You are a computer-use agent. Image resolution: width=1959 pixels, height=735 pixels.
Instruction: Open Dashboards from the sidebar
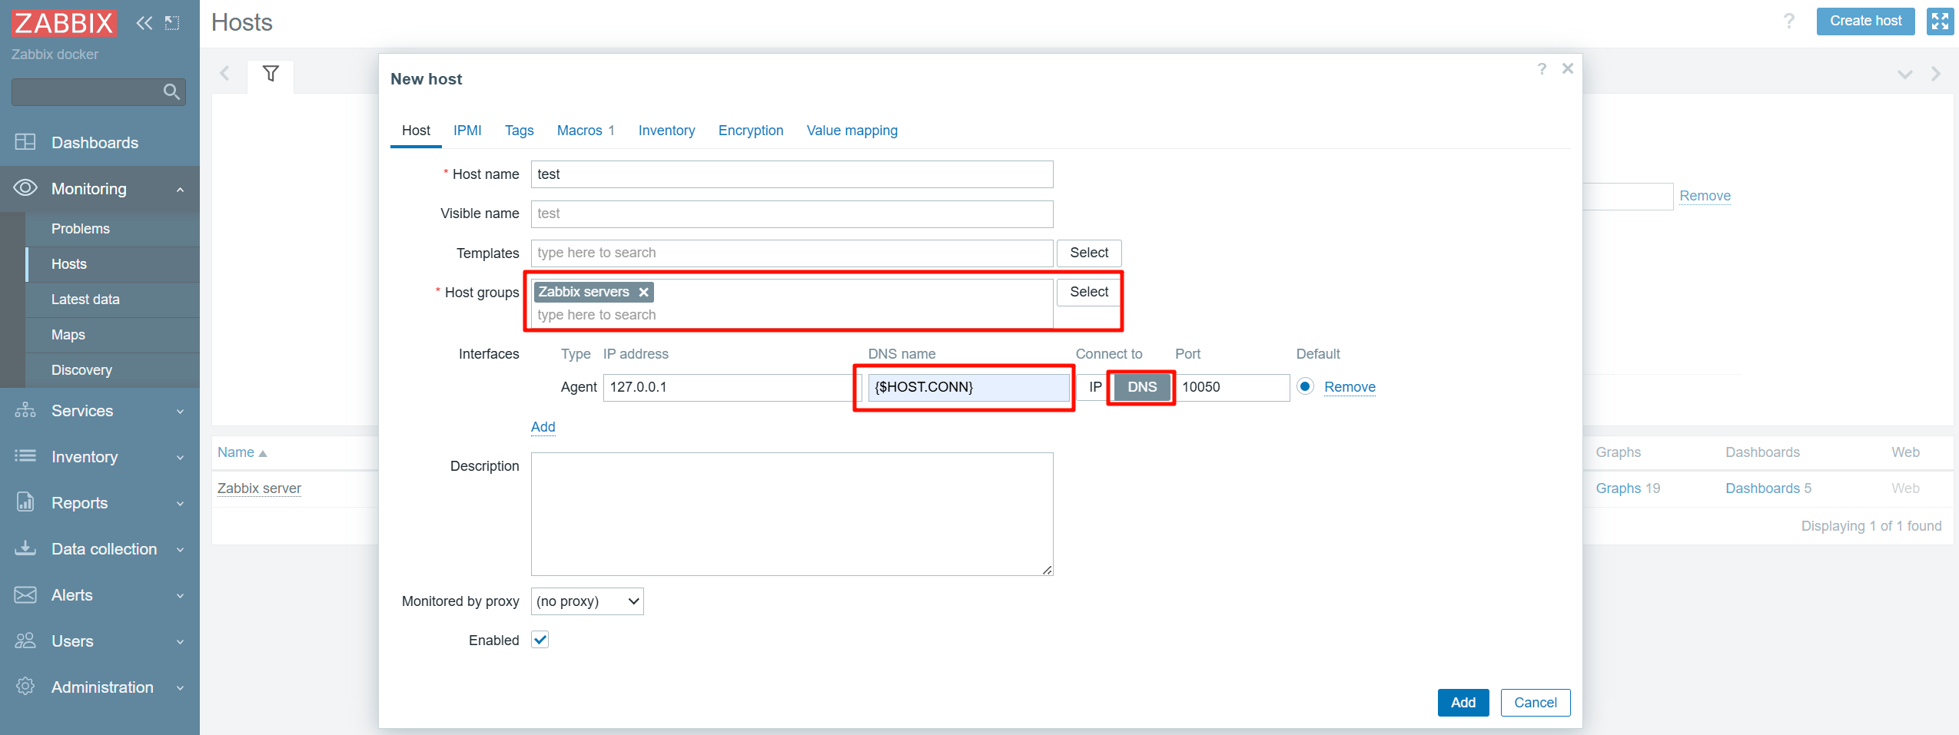[95, 143]
